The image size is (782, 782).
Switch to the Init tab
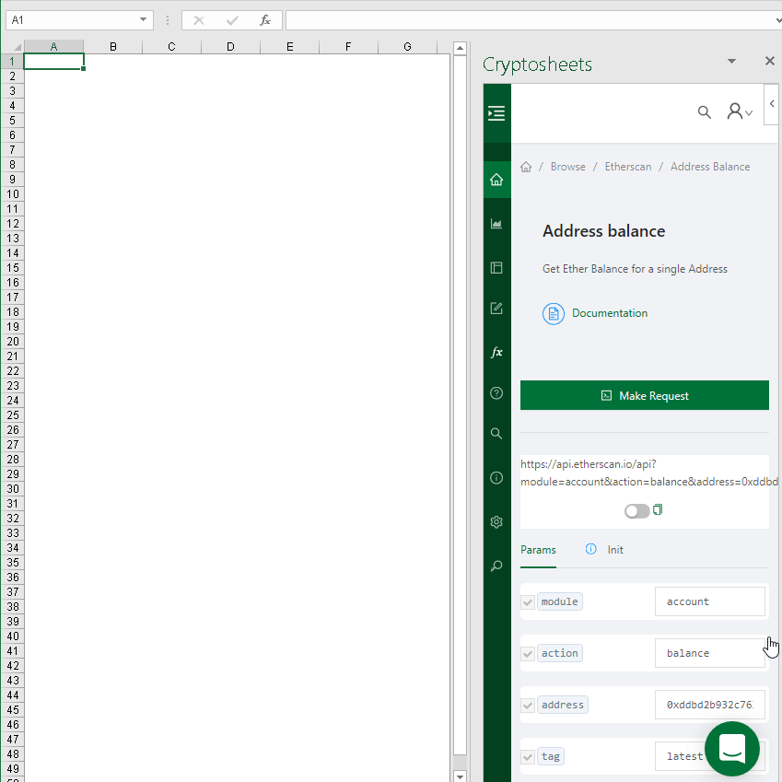coord(614,549)
